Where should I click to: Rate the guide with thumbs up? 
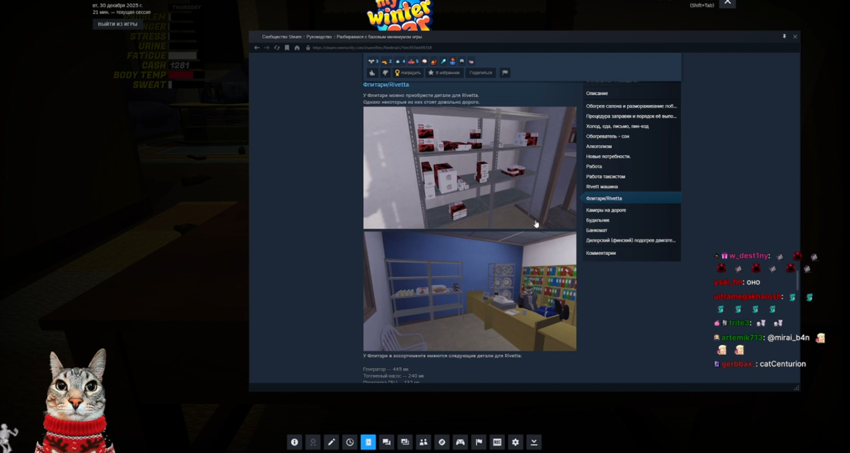tap(372, 73)
